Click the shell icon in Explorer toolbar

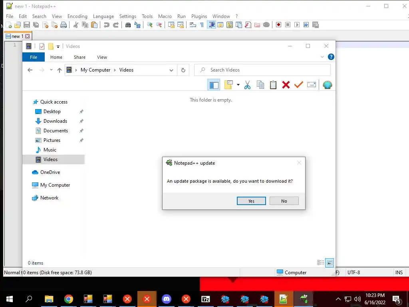(x=328, y=85)
